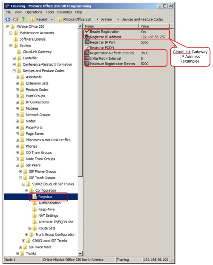Click the Registrar FQDN edit pencil icon
The width and height of the screenshot is (213, 265).
tap(87, 47)
